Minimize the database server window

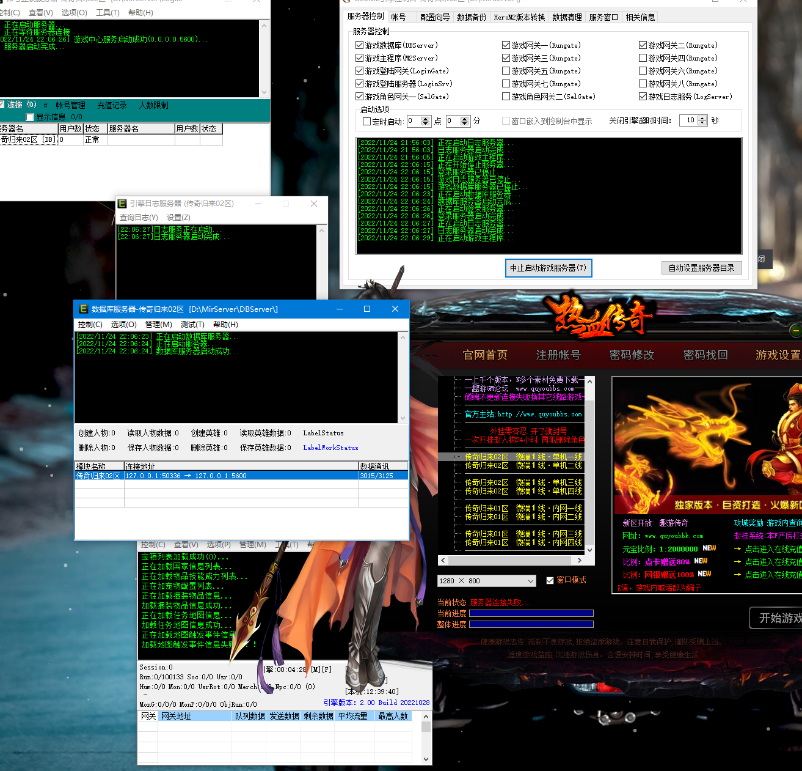pyautogui.click(x=339, y=309)
